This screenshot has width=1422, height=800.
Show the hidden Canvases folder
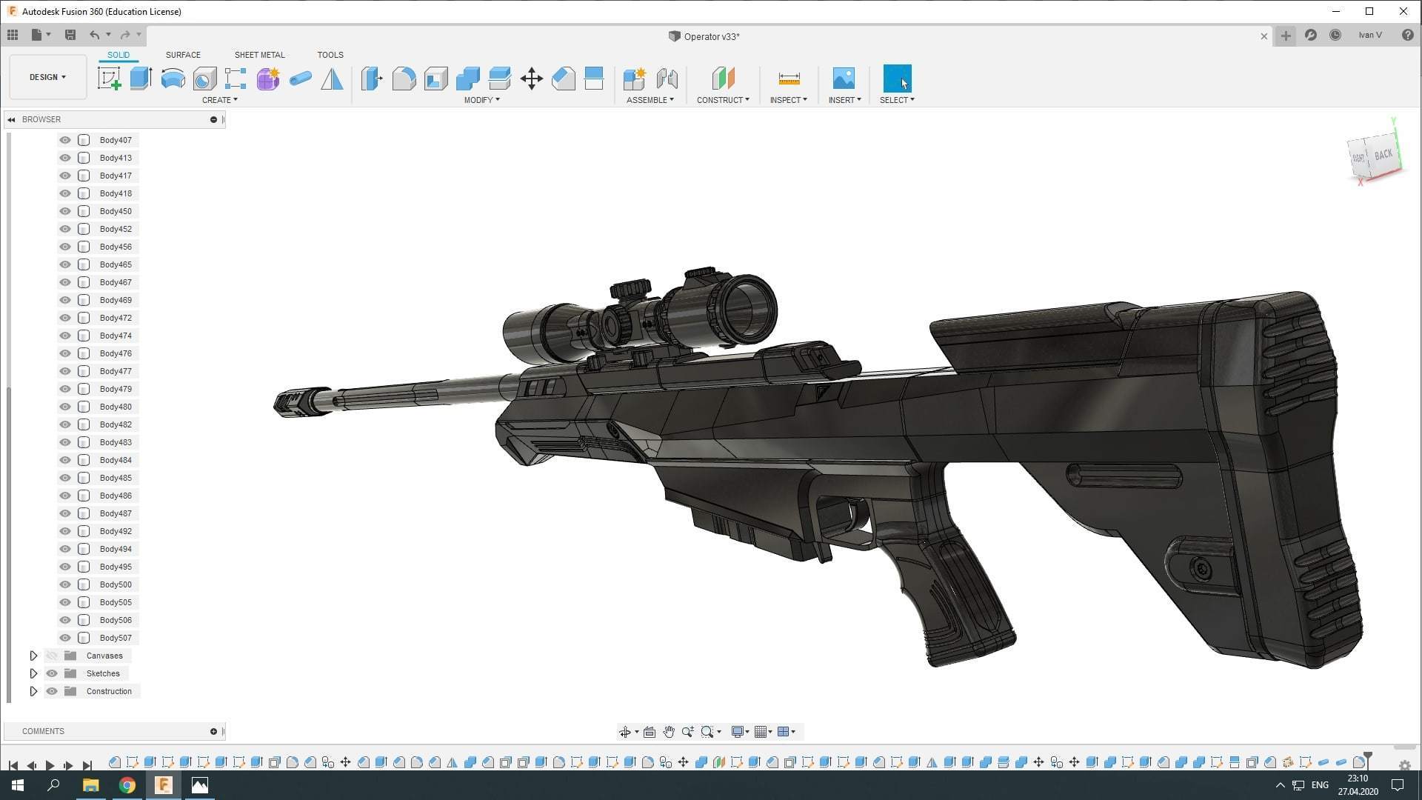pyautogui.click(x=52, y=656)
